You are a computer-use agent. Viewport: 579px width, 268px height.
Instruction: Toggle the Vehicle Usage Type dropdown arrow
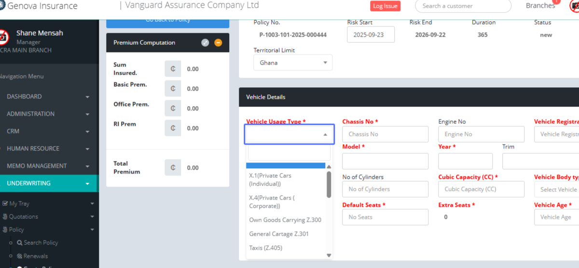coord(325,134)
